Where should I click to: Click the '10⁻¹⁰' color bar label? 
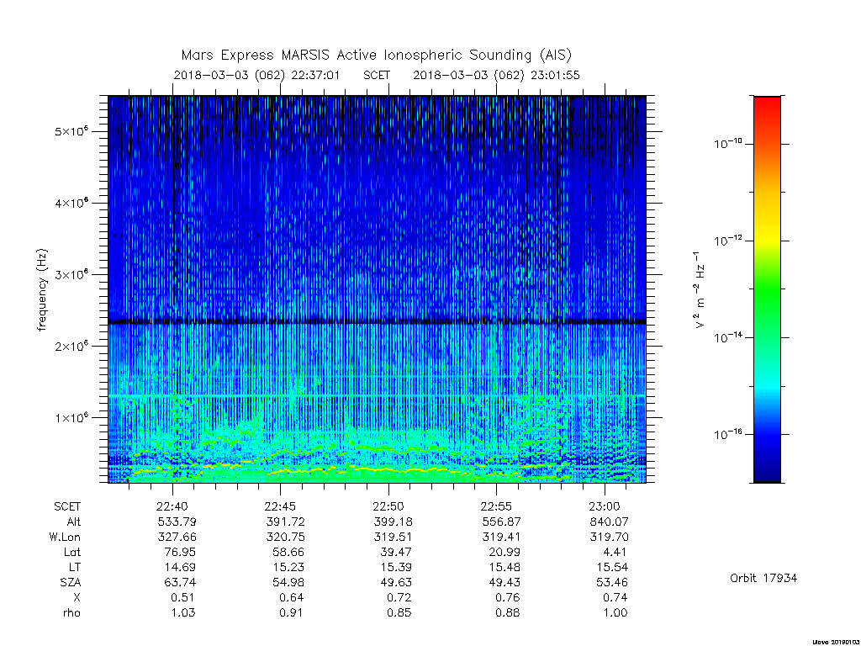coord(728,143)
